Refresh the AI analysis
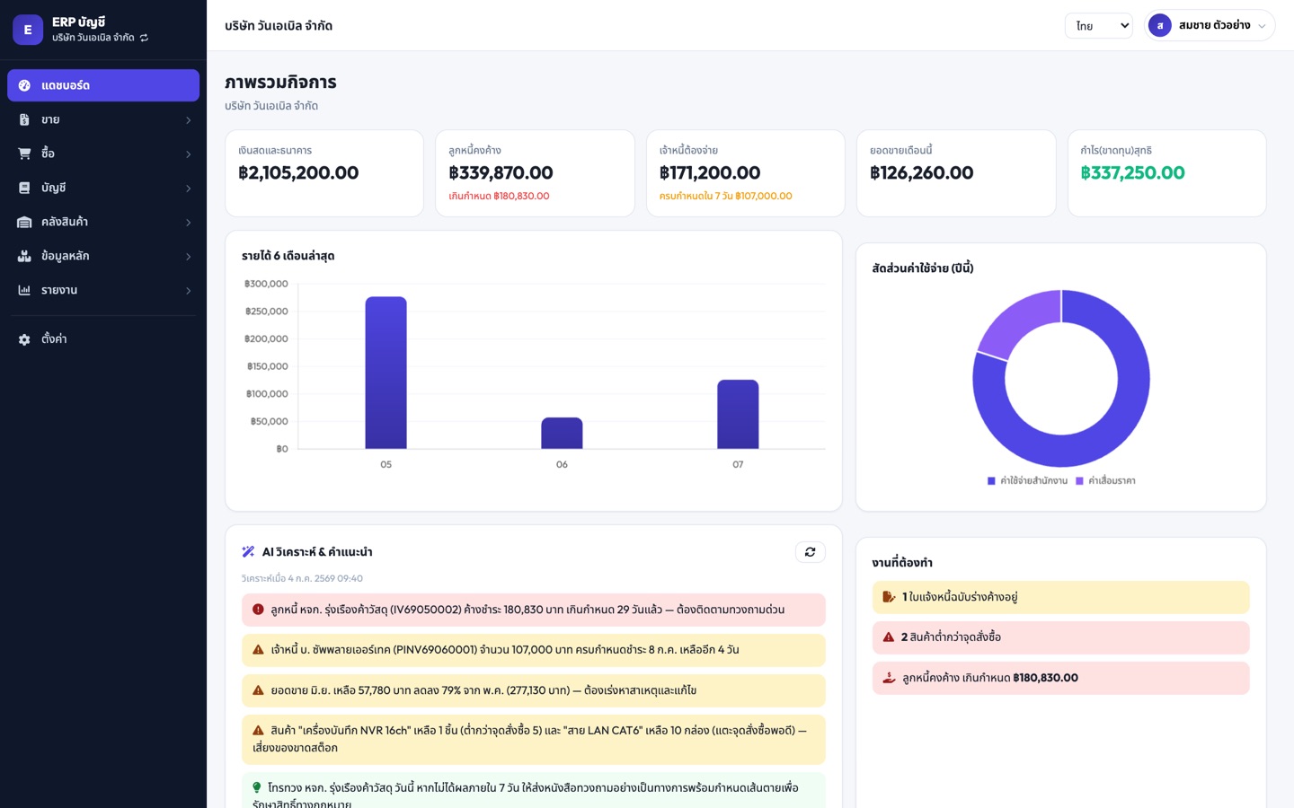Image resolution: width=1294 pixels, height=808 pixels. (811, 552)
